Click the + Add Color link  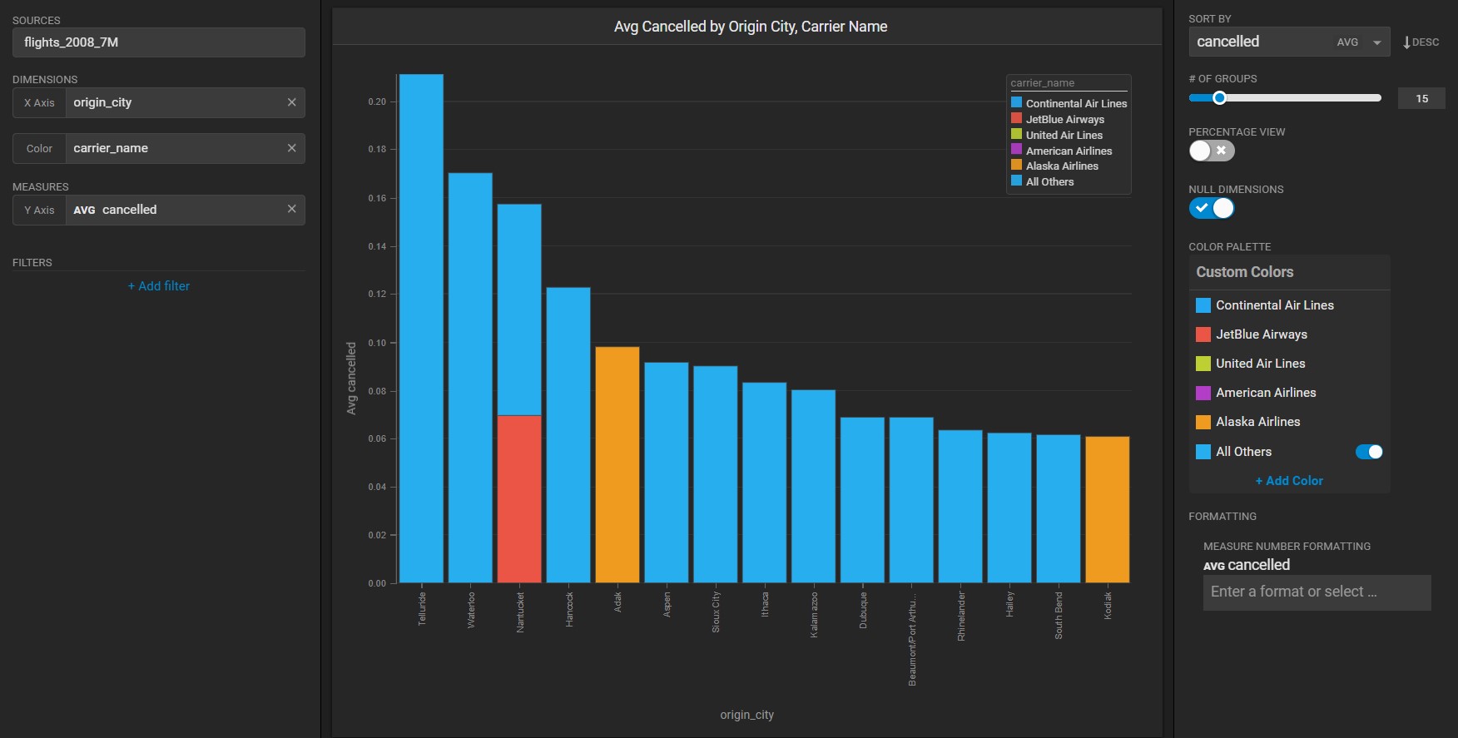click(x=1288, y=481)
